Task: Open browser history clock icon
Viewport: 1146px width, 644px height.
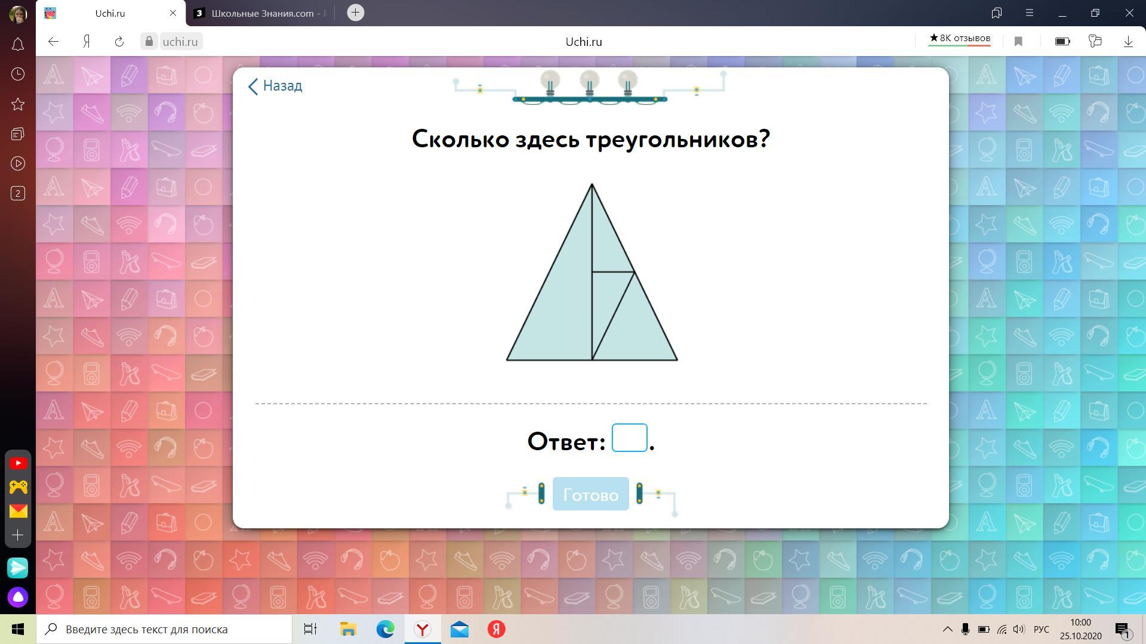Action: [x=18, y=74]
